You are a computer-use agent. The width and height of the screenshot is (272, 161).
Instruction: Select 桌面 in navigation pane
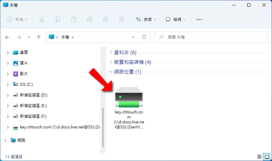click(x=20, y=52)
